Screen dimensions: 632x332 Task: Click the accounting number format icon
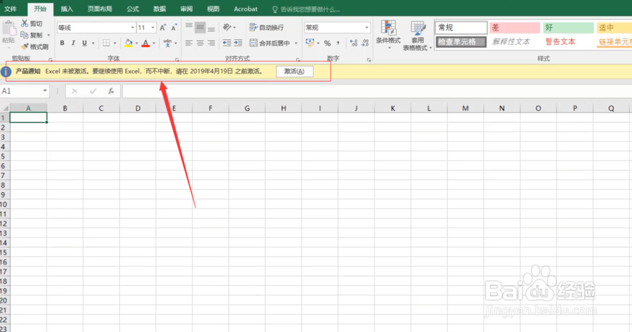pos(310,43)
